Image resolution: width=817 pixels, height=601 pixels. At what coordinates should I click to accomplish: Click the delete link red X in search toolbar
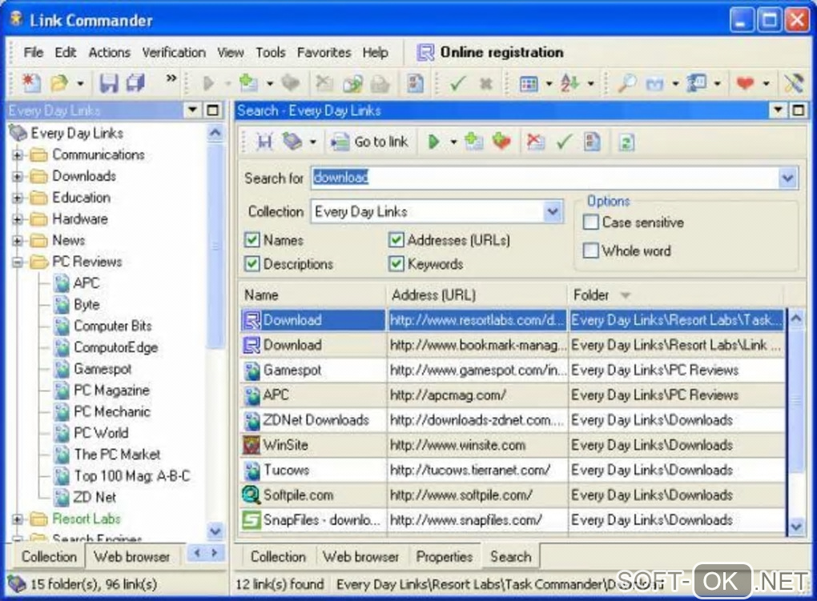tap(535, 142)
